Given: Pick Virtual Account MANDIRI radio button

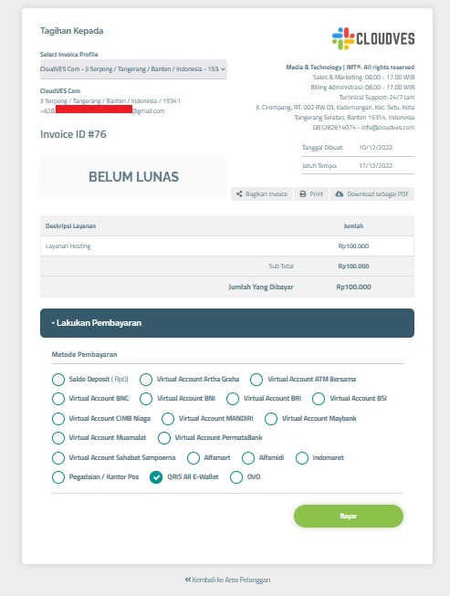Looking at the screenshot, I should (x=168, y=419).
